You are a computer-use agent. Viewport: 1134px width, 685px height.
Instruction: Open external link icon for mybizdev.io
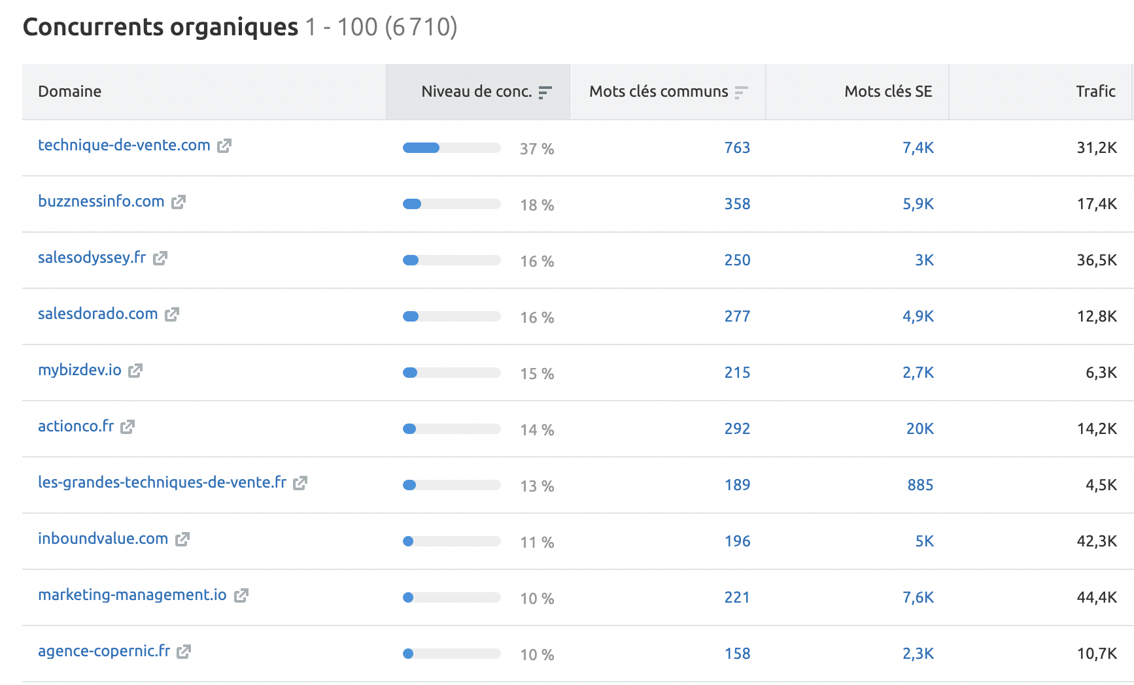click(135, 371)
